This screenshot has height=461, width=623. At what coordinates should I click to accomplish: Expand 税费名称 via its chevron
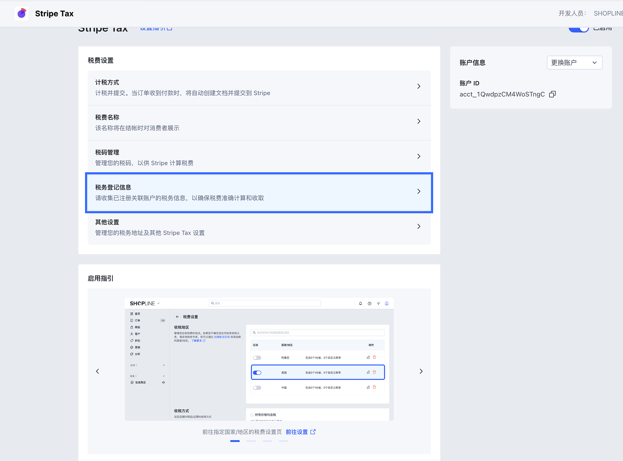419,121
